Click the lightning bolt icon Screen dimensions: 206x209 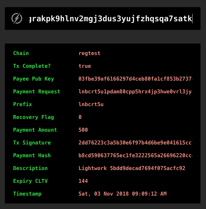tap(17, 18)
